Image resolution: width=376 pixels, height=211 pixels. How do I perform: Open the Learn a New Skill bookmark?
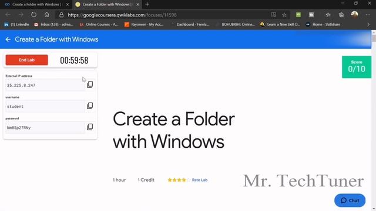[280, 25]
